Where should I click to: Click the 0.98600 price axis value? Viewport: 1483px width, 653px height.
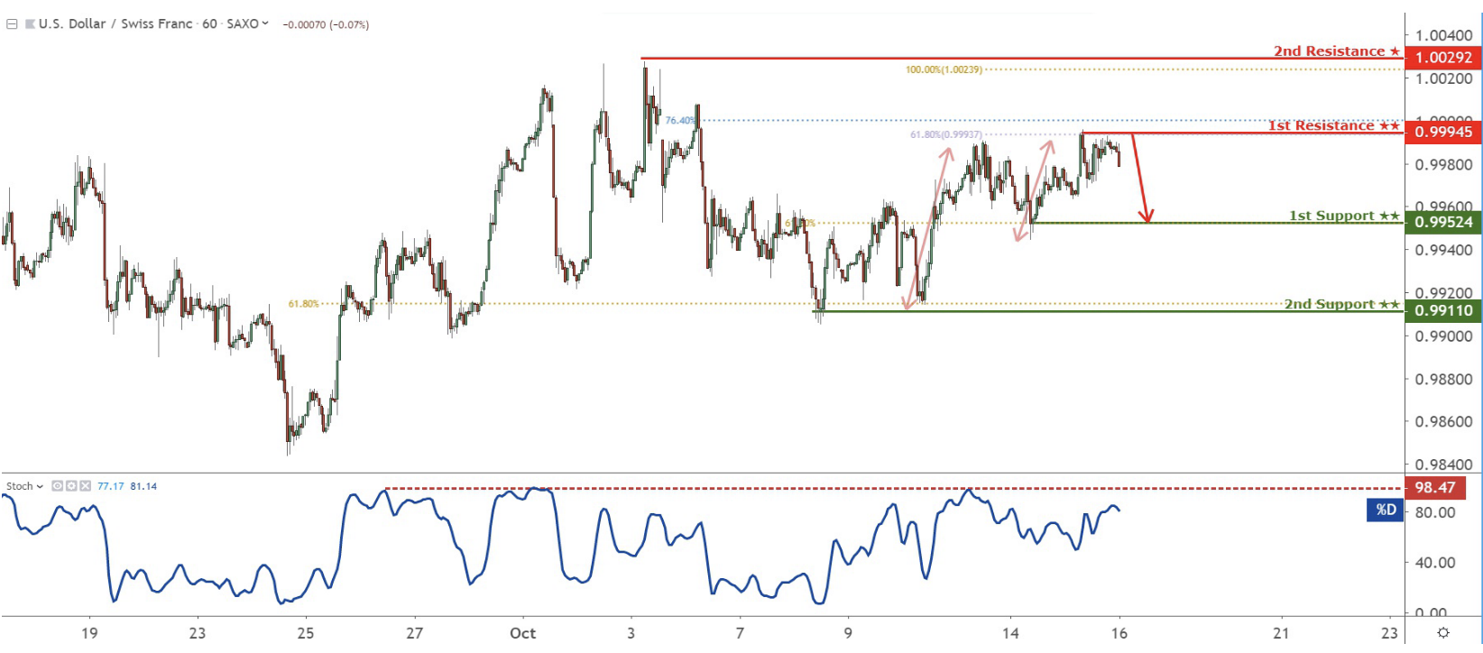tap(1443, 422)
